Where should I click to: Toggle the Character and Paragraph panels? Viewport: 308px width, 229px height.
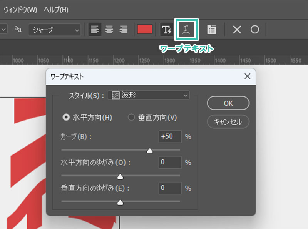212,30
